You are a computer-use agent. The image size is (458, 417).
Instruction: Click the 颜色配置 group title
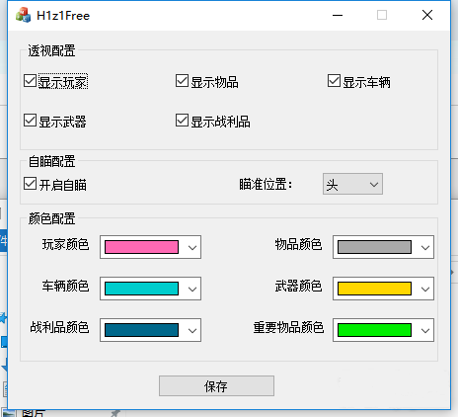[x=51, y=218]
